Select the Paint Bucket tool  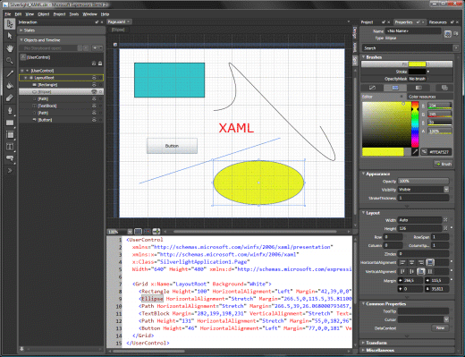[x=10, y=85]
